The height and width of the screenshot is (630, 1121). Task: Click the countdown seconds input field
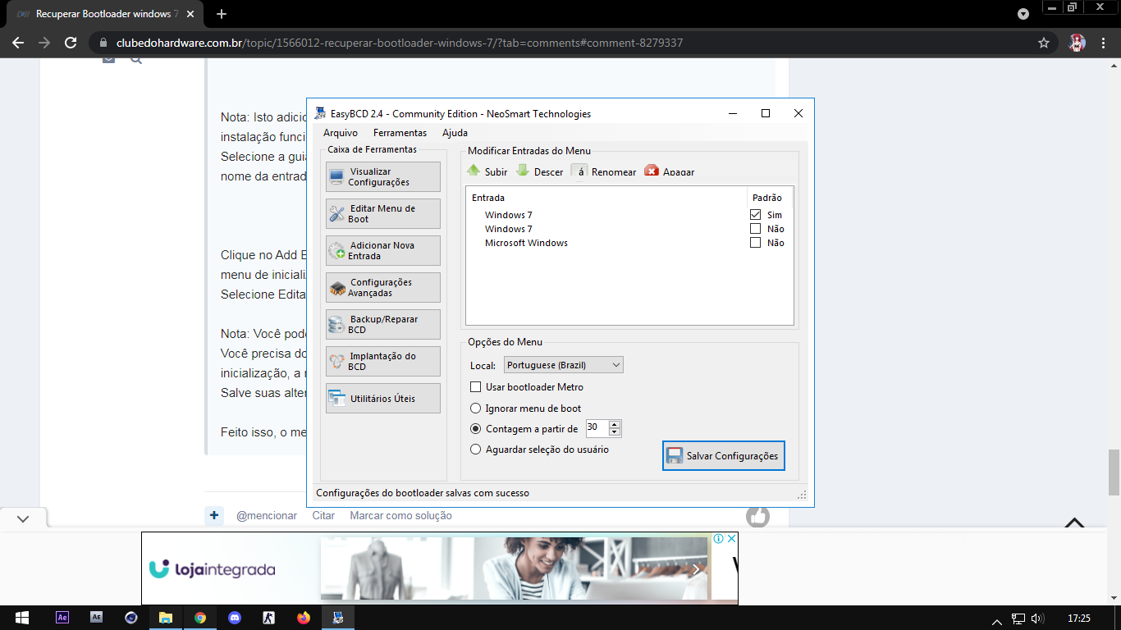click(x=597, y=428)
